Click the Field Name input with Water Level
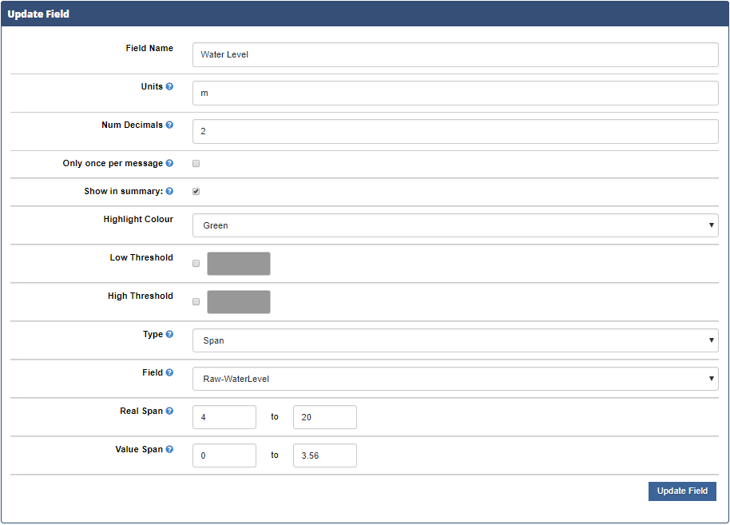Viewport: 730px width, 525px height. point(455,54)
